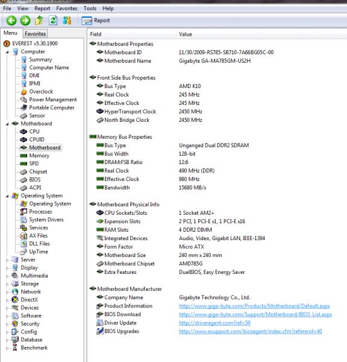Screen dimensions: 347x362
Task: Collapse the Motherboard tree category
Action: (7, 124)
